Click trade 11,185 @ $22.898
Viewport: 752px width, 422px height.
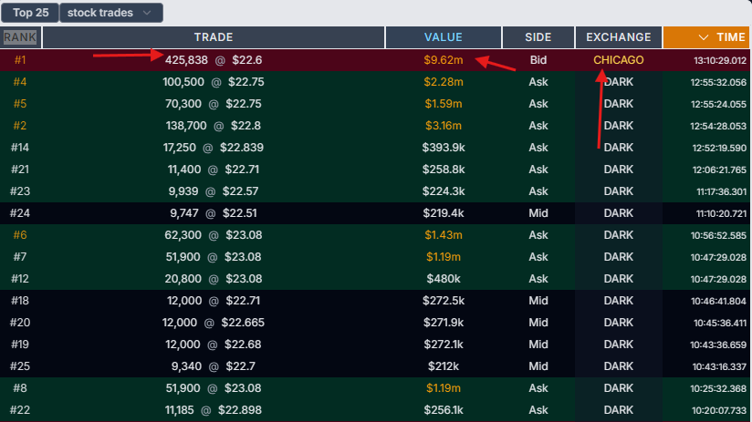pyautogui.click(x=214, y=410)
